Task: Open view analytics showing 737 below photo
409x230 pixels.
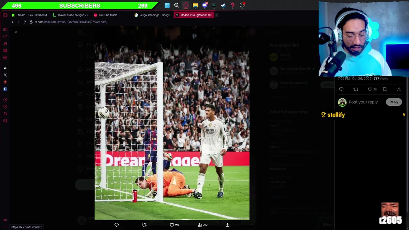Action: [x=203, y=225]
